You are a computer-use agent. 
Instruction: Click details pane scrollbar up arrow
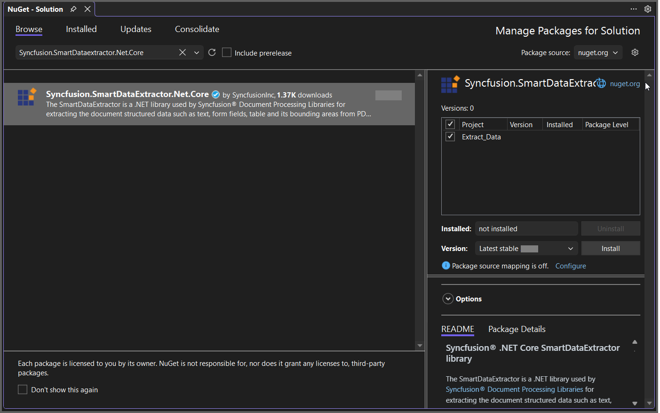pyautogui.click(x=649, y=75)
